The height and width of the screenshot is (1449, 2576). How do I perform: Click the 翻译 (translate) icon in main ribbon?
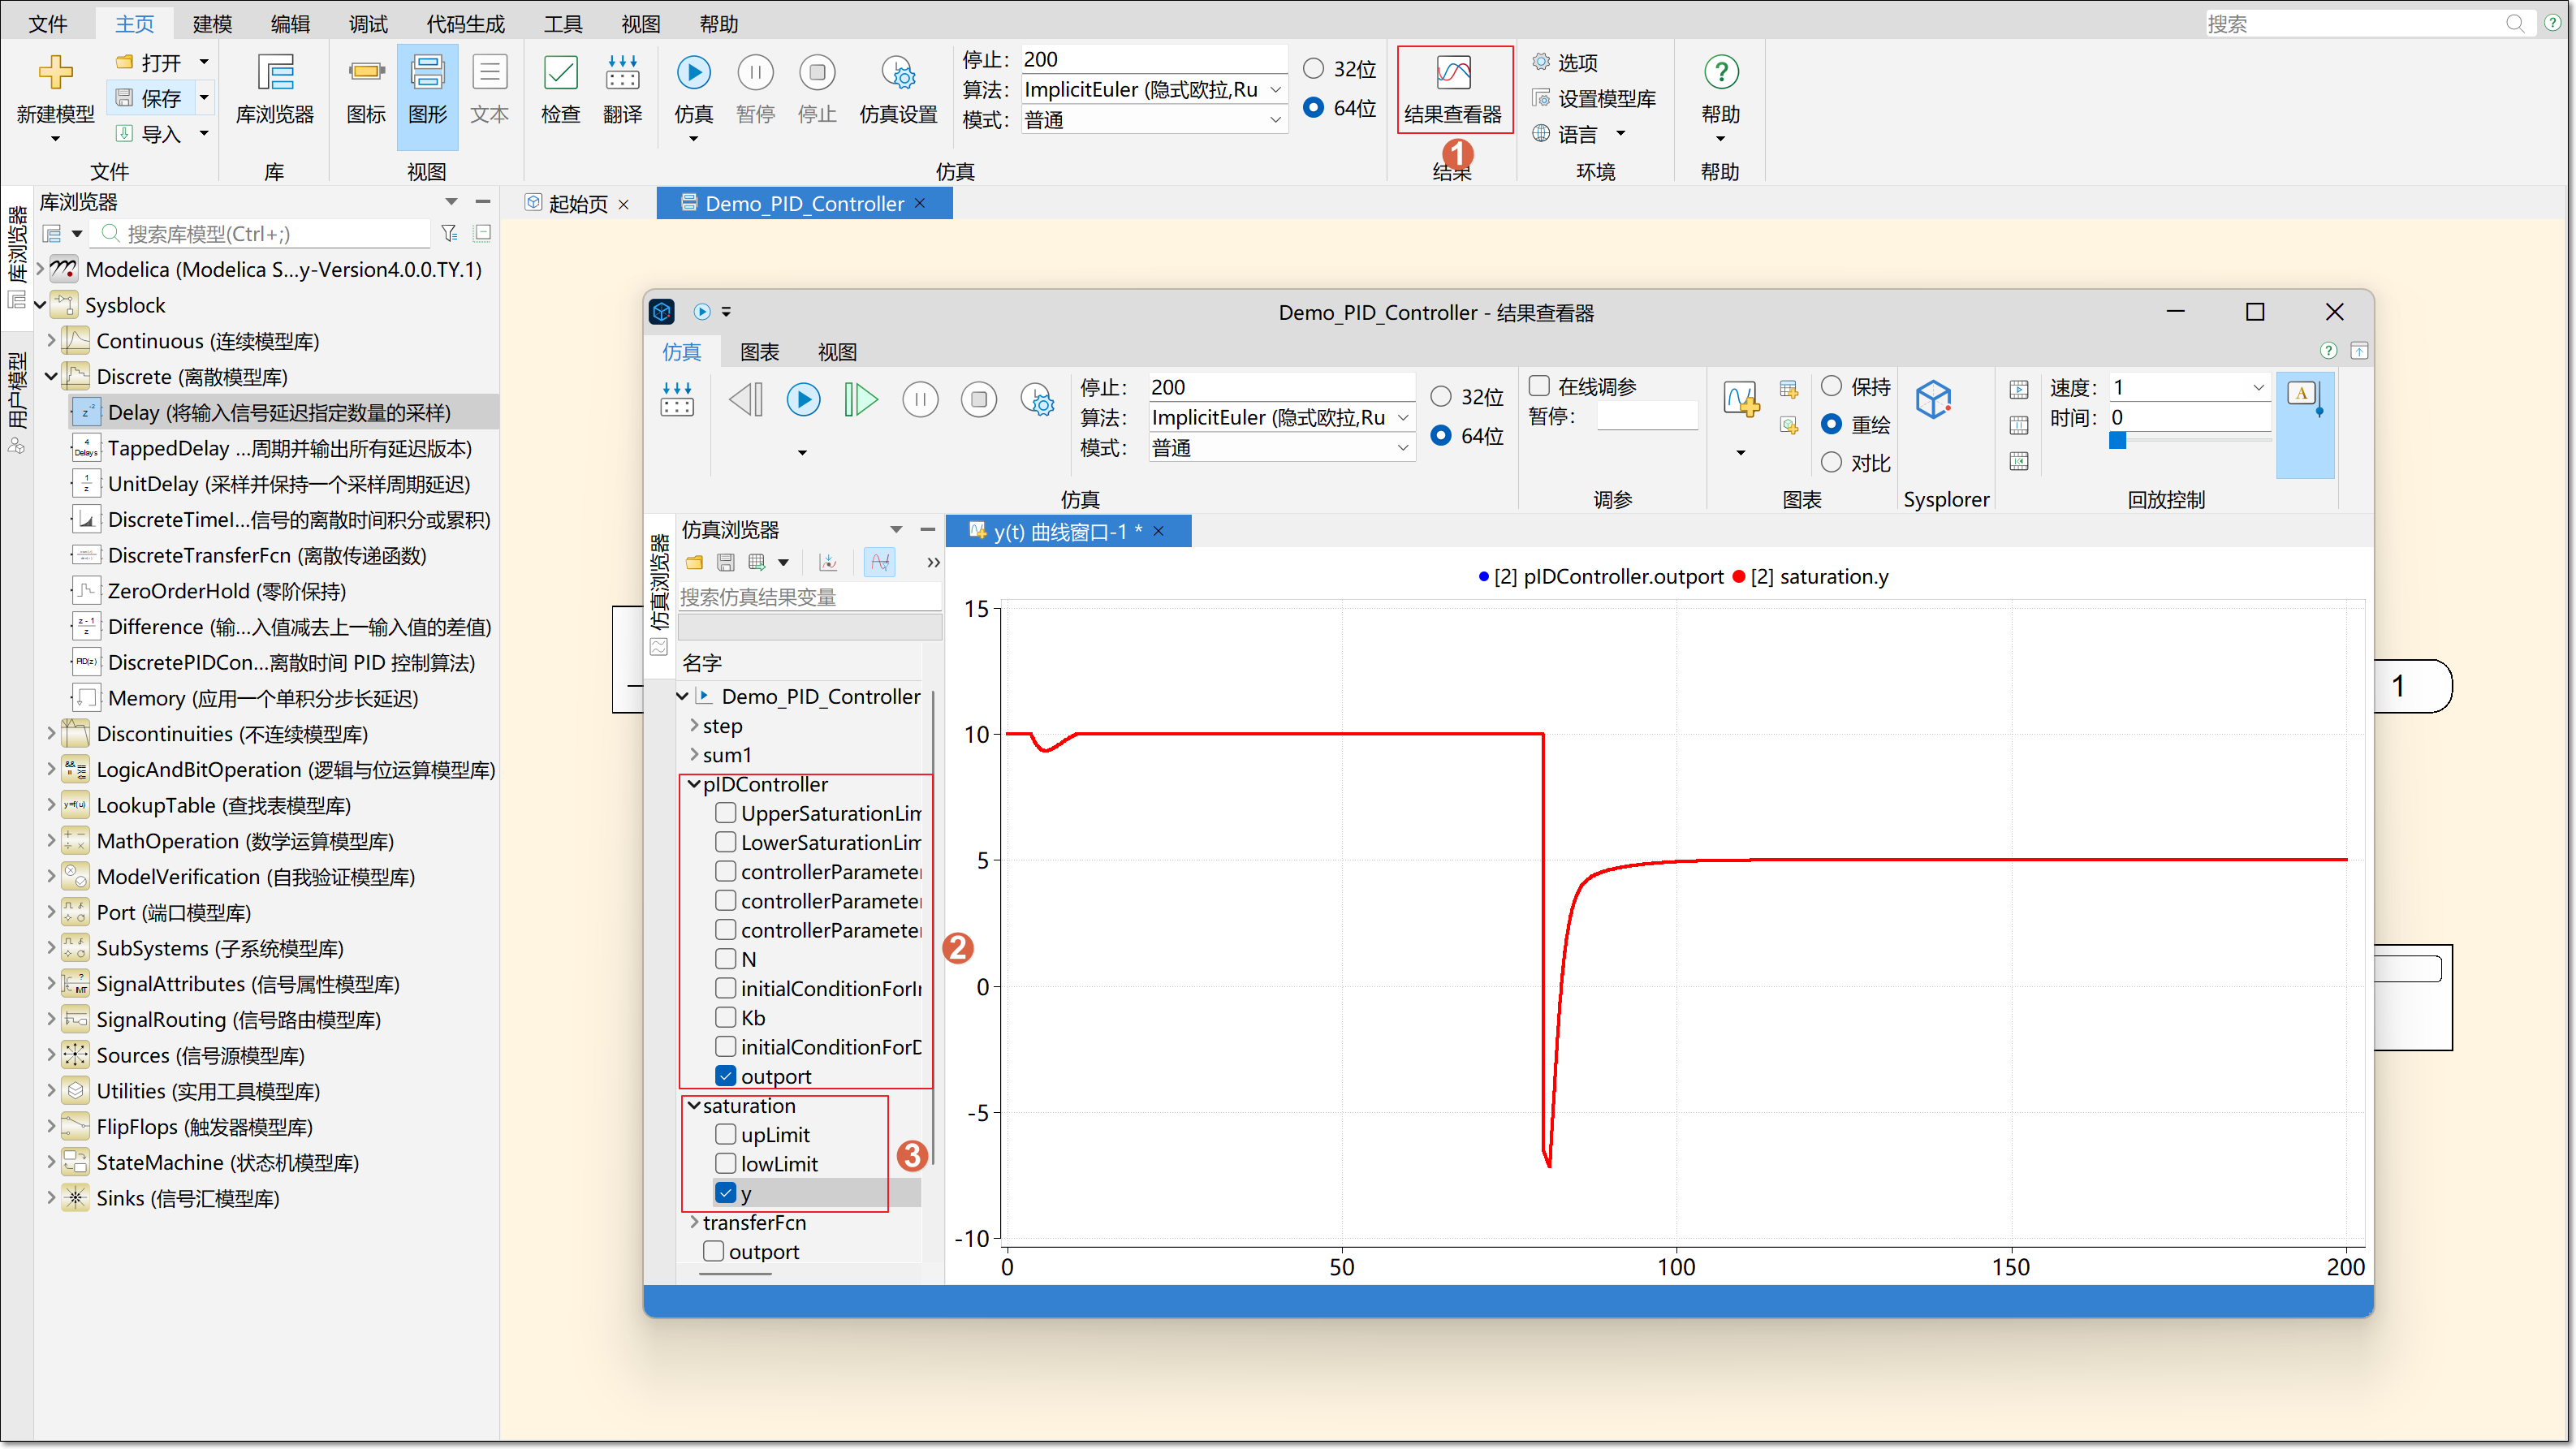[x=622, y=74]
